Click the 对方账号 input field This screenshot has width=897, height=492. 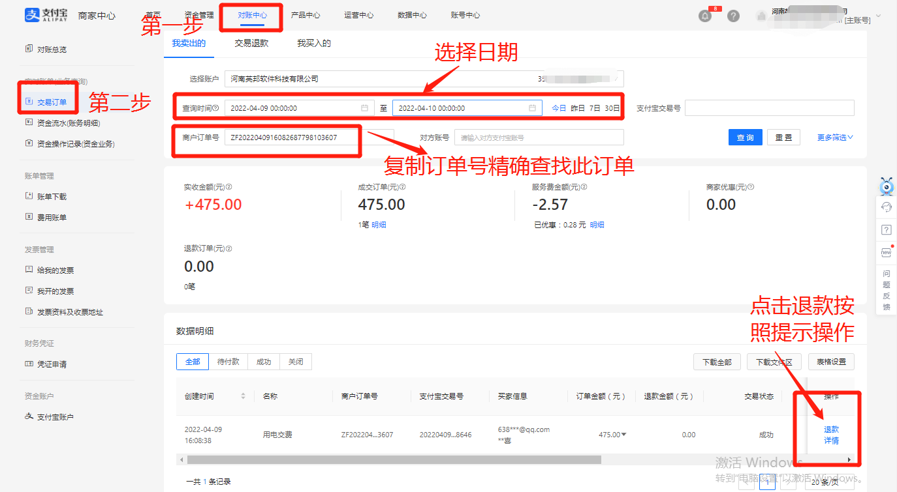(x=539, y=137)
